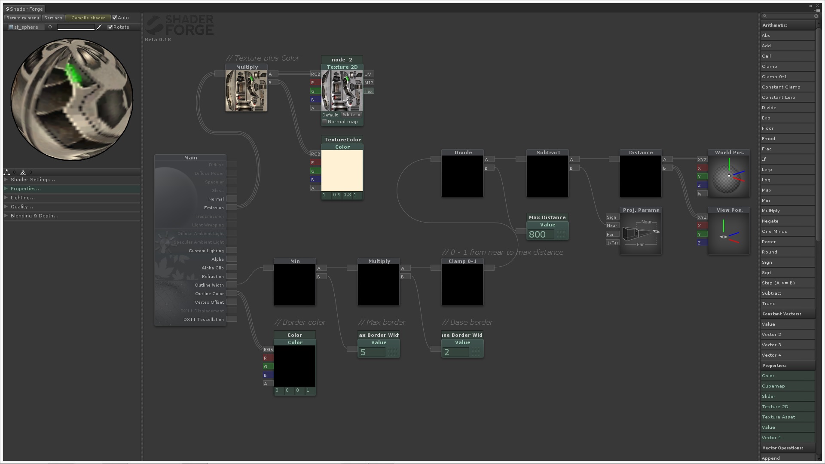Open the sf_sphere mesh selector
Image resolution: width=825 pixels, height=464 pixels.
pyautogui.click(x=26, y=27)
